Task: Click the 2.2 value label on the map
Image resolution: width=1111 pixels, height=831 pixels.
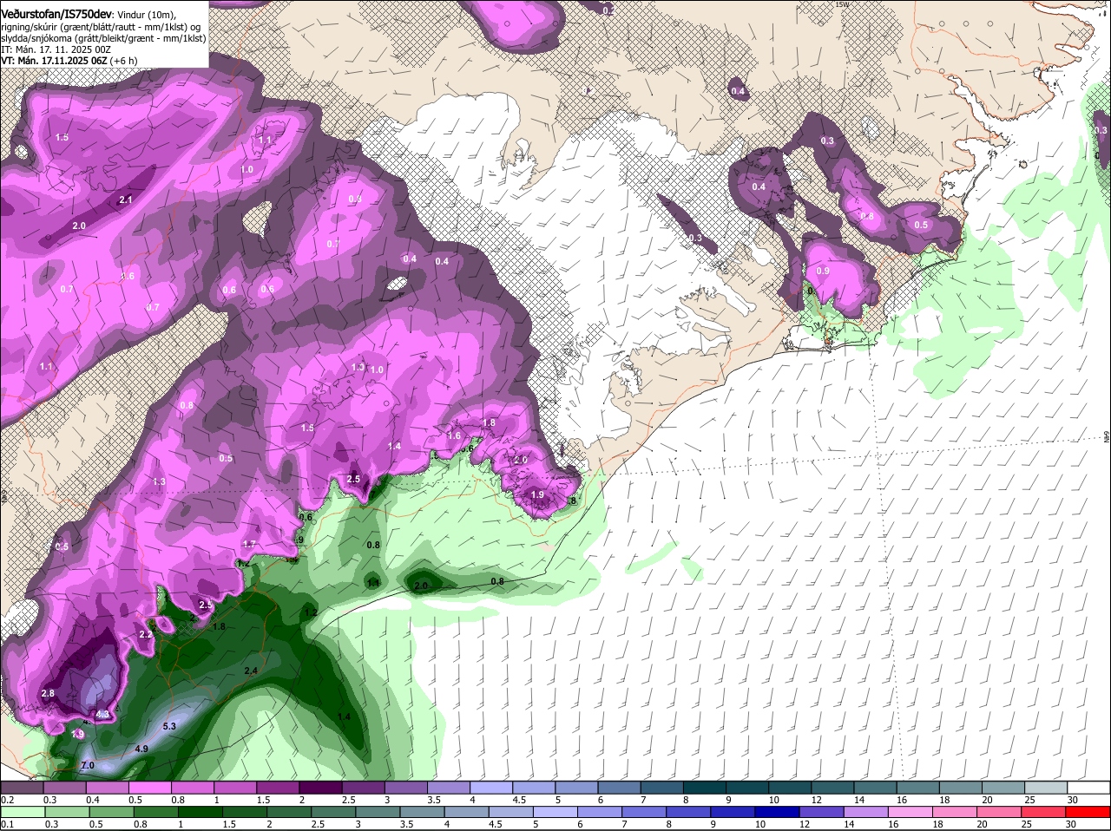Action: point(146,635)
